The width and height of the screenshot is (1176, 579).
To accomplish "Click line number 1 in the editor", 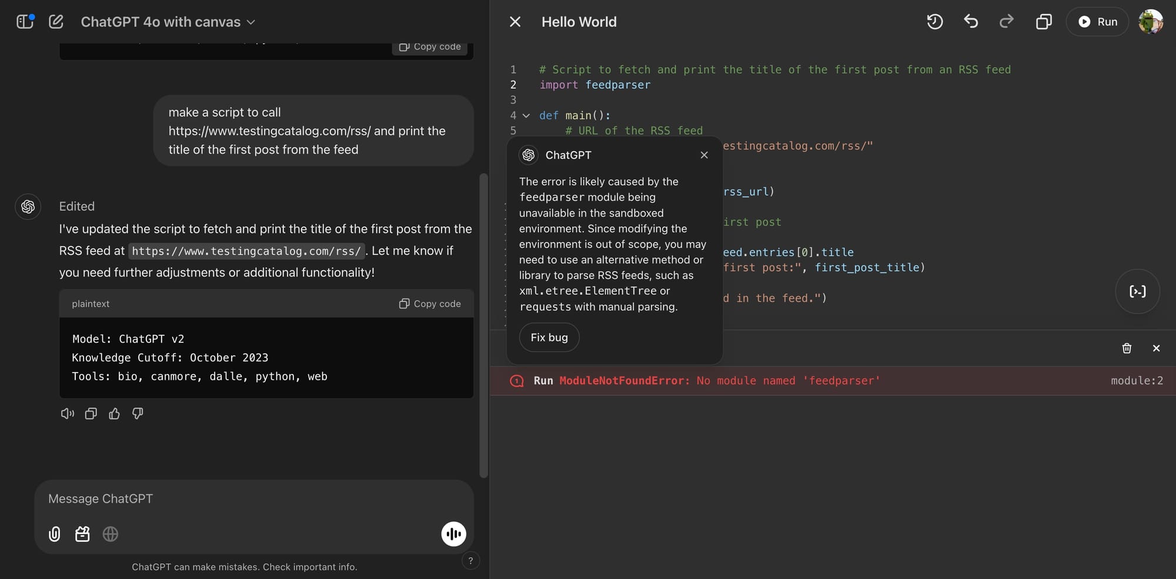I will [513, 70].
